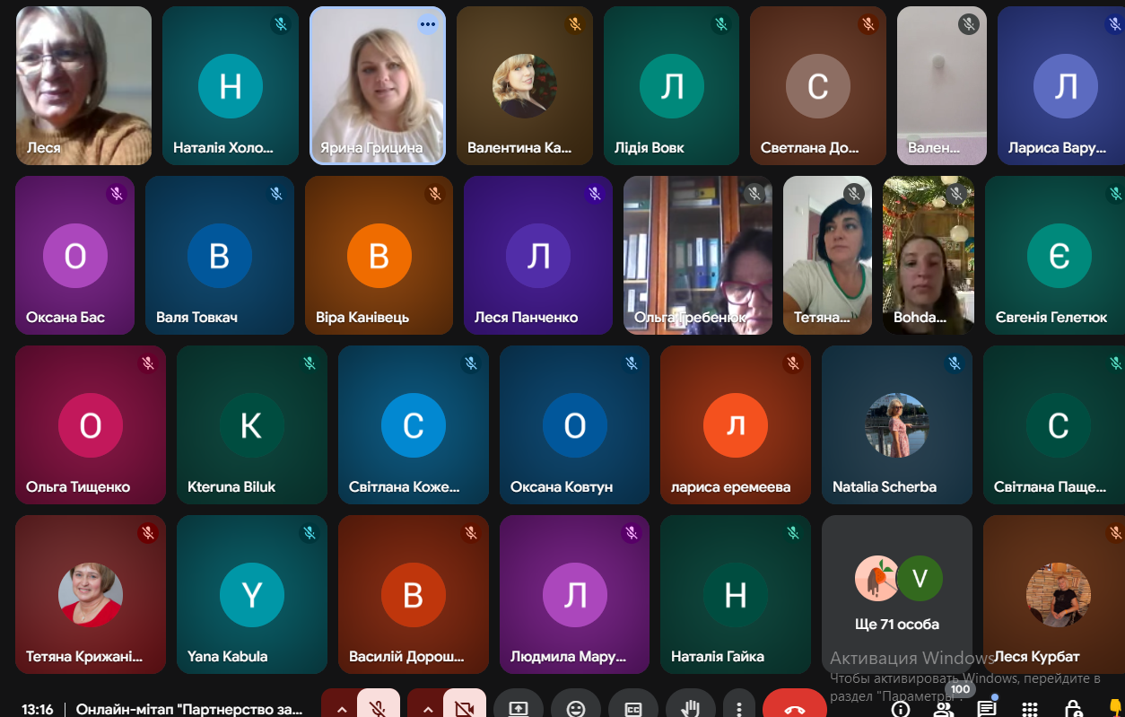The image size is (1125, 717).
Task: Open the chat messages panel
Action: [987, 709]
